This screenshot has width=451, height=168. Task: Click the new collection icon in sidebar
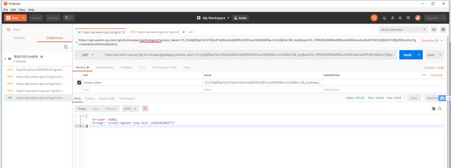[66, 47]
